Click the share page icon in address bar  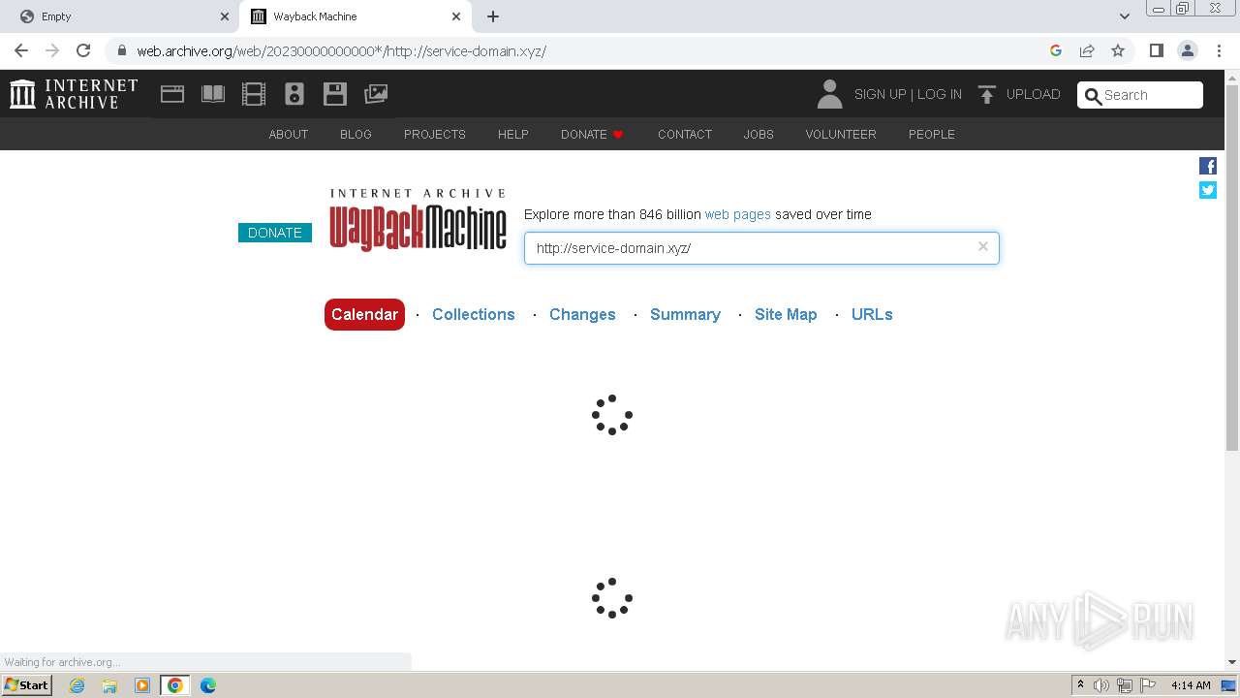point(1087,50)
